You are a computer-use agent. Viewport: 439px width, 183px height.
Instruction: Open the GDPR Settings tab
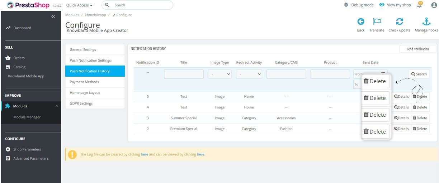click(x=95, y=103)
